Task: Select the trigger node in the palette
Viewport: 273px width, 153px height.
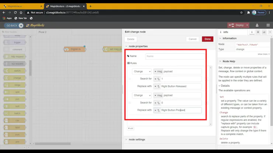Action: (15, 42)
